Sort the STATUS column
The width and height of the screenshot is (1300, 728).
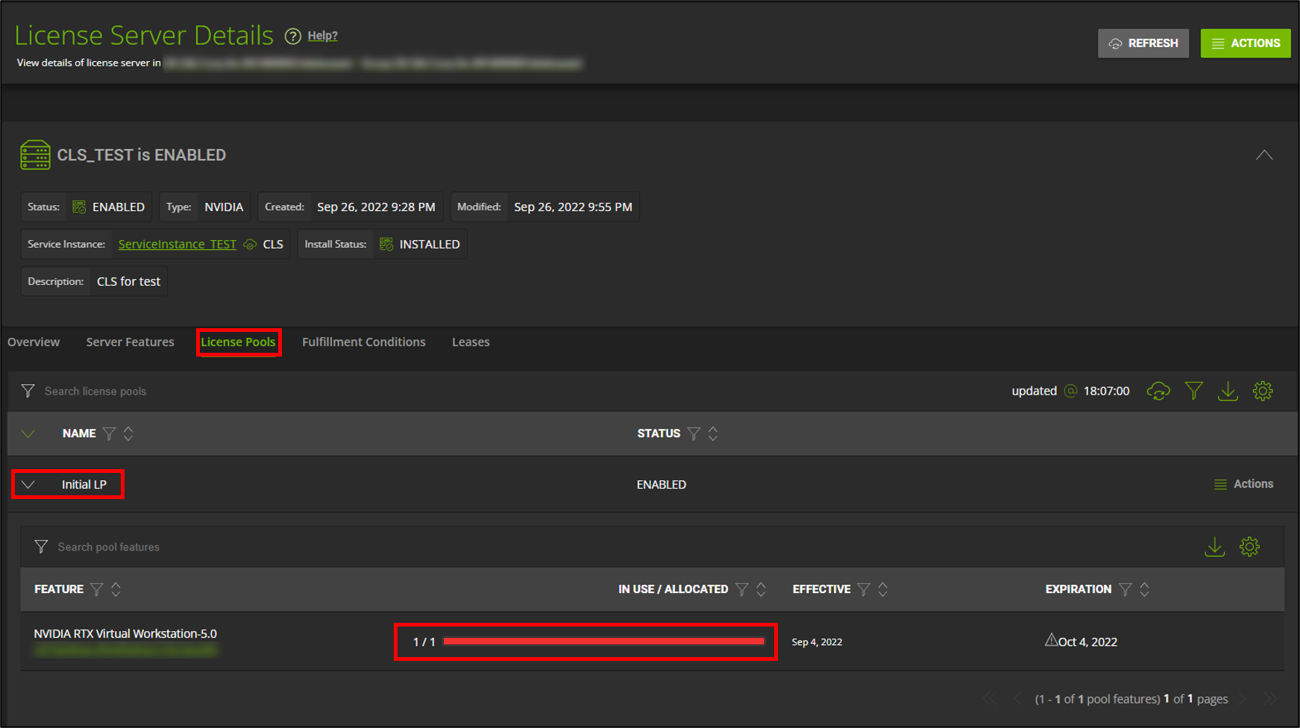click(713, 433)
